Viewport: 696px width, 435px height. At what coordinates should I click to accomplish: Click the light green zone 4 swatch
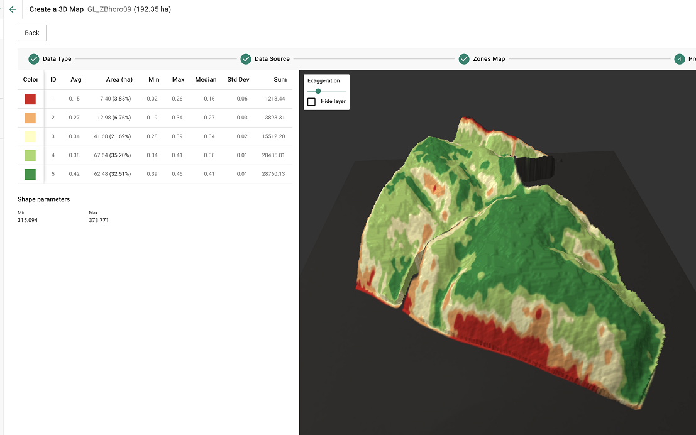(30, 155)
